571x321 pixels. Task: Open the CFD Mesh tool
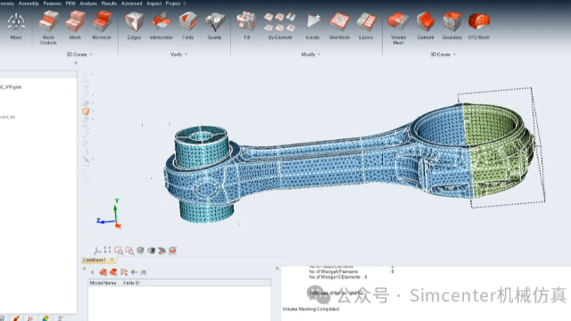click(479, 26)
